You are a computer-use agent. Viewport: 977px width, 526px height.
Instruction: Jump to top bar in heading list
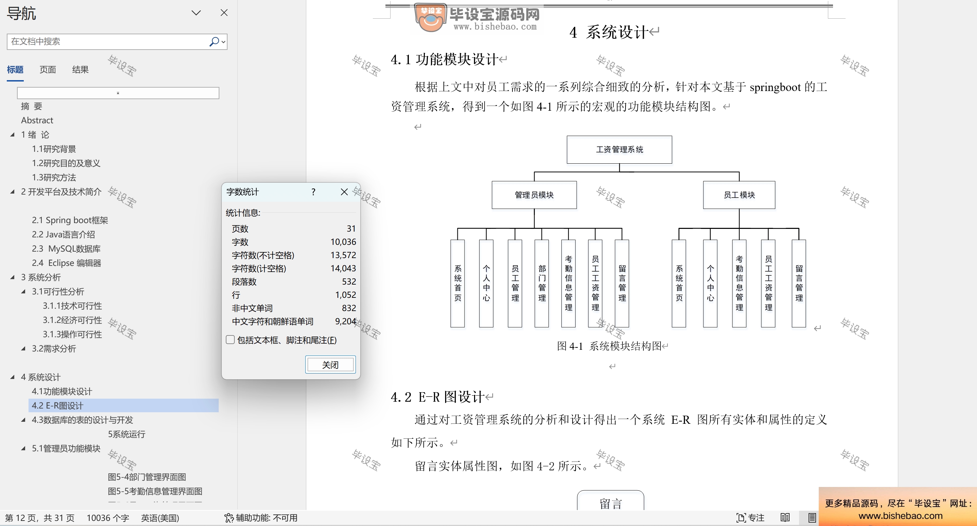(x=118, y=93)
